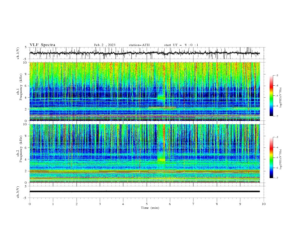Screen dimensions: 297x229
Task: Click the '-3' label on lower colorbar
Action: click(276, 137)
